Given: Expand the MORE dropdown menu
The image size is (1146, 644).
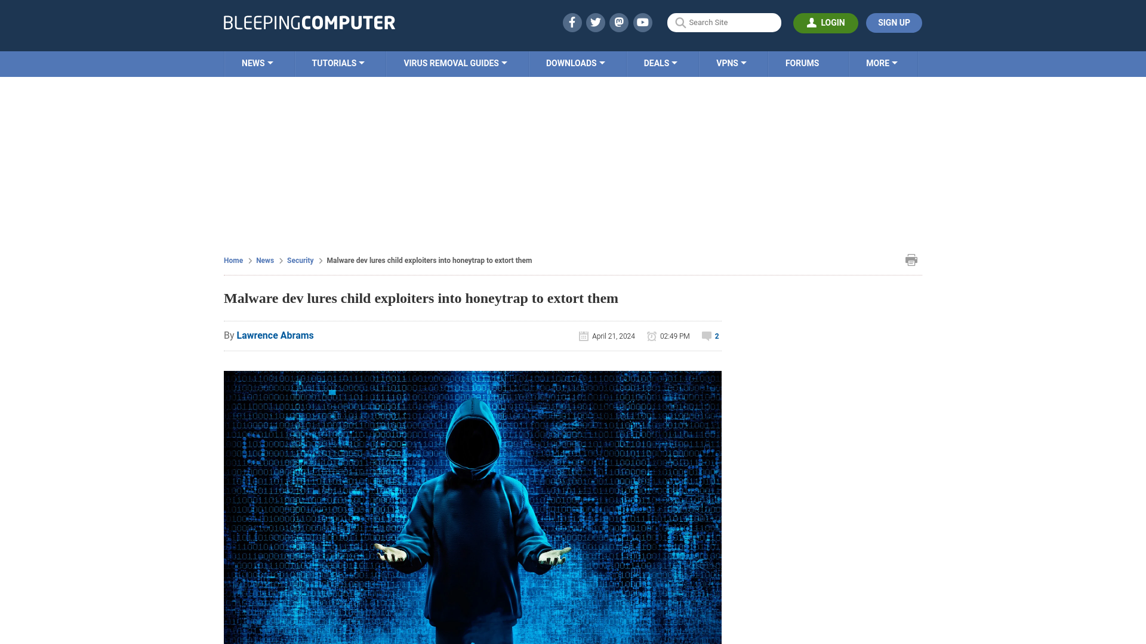Looking at the screenshot, I should click(x=882, y=63).
